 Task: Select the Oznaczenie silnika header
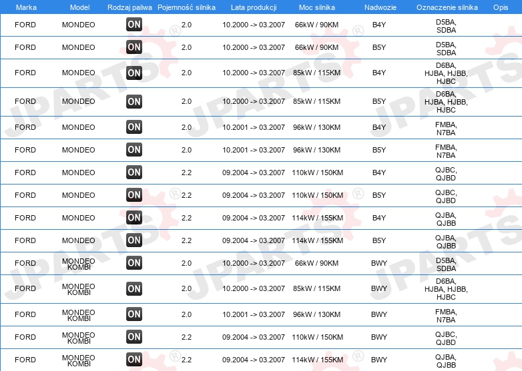[x=447, y=7]
